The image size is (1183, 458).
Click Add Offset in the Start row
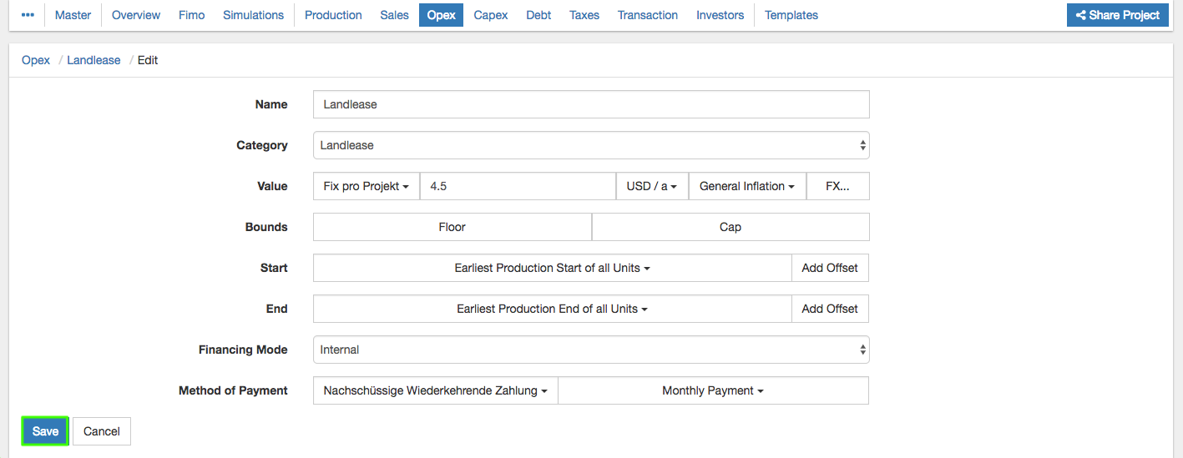coord(829,268)
